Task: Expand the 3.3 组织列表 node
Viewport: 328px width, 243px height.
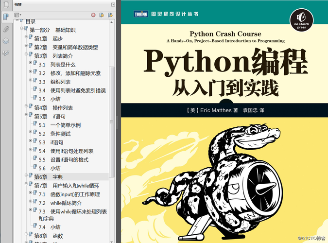Action: coord(31,80)
